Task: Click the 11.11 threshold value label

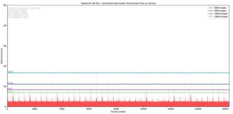Action: [10, 83]
